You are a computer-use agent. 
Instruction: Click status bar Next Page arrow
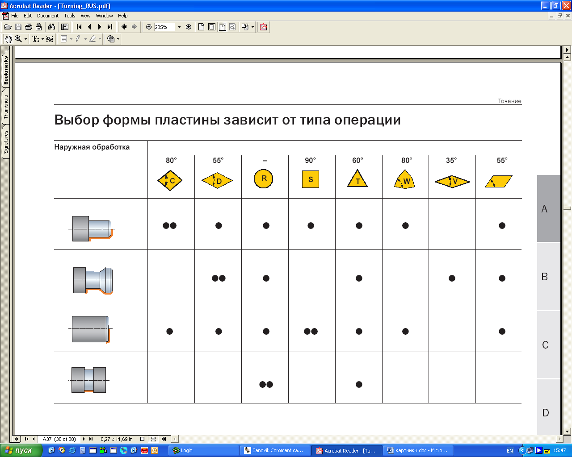(84, 439)
